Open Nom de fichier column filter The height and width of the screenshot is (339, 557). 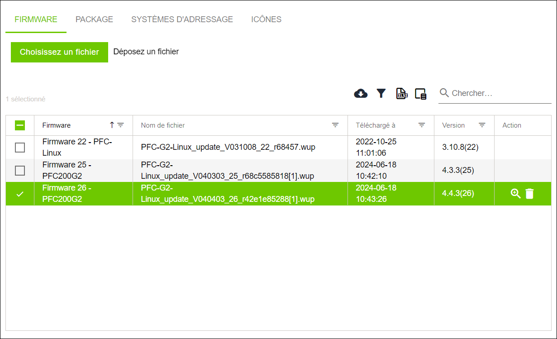(x=335, y=125)
